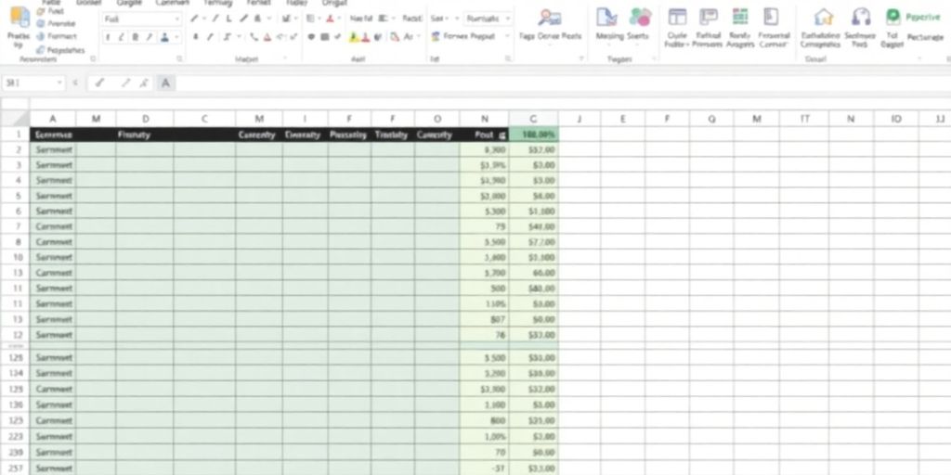This screenshot has height=475, width=951.
Task: Click the top small icon beside the Paste button
Action: 41,11
